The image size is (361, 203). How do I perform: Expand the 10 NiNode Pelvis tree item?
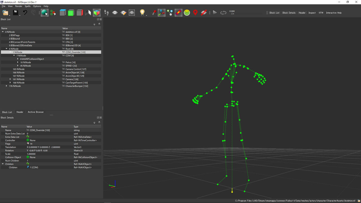tap(18, 62)
